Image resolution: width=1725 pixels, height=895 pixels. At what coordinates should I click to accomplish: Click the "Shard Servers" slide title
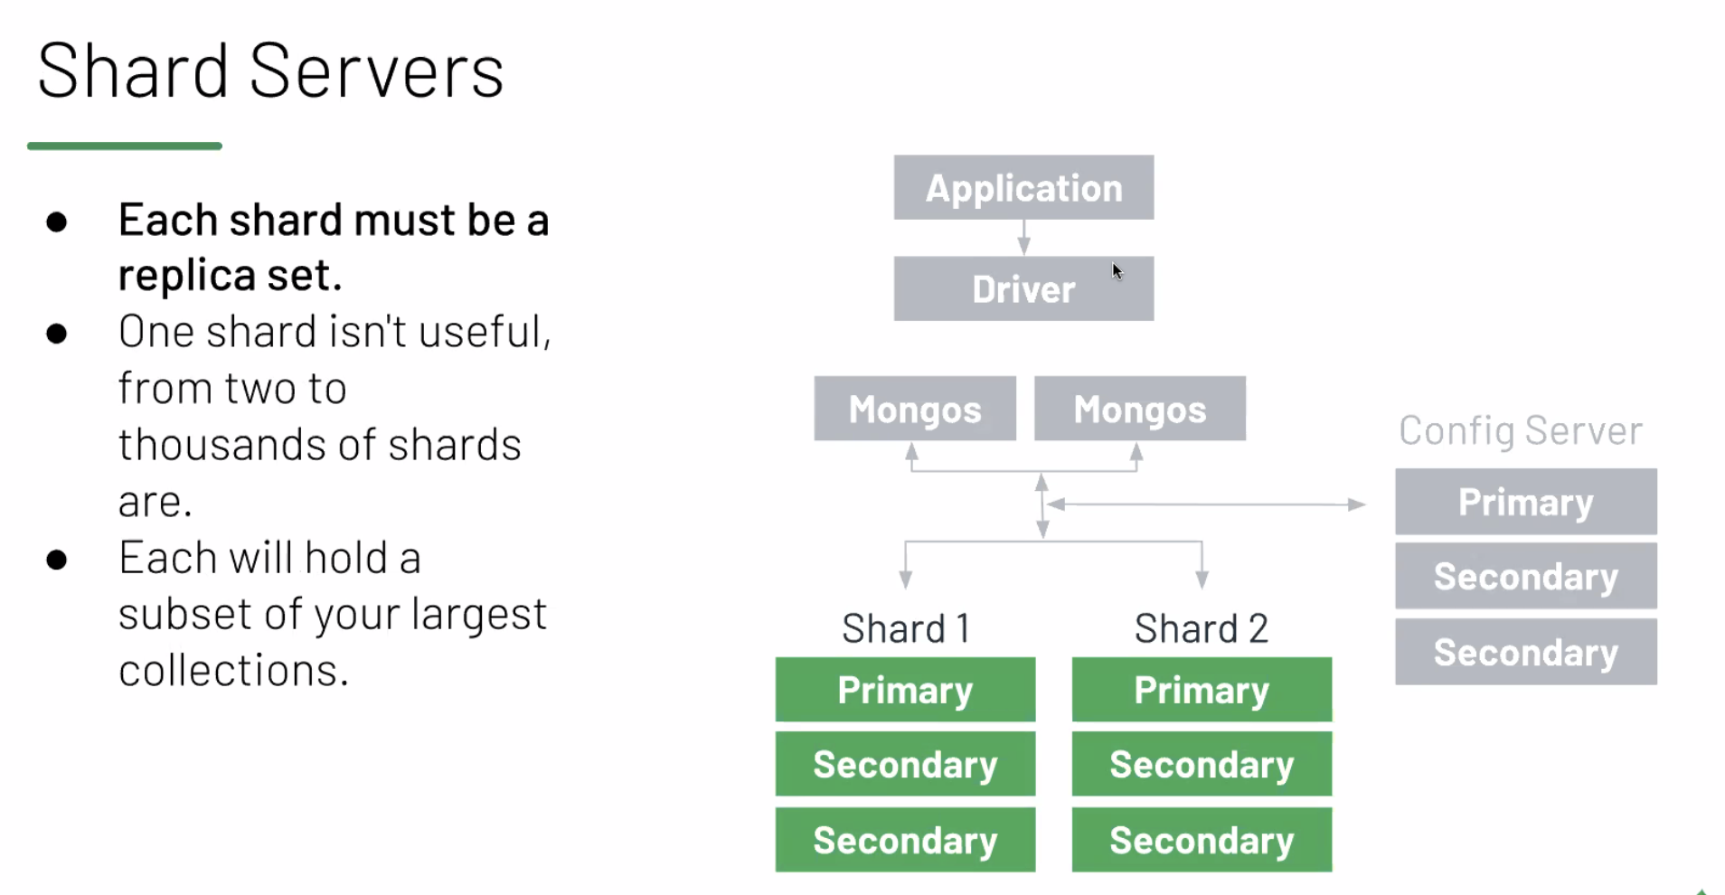click(270, 71)
